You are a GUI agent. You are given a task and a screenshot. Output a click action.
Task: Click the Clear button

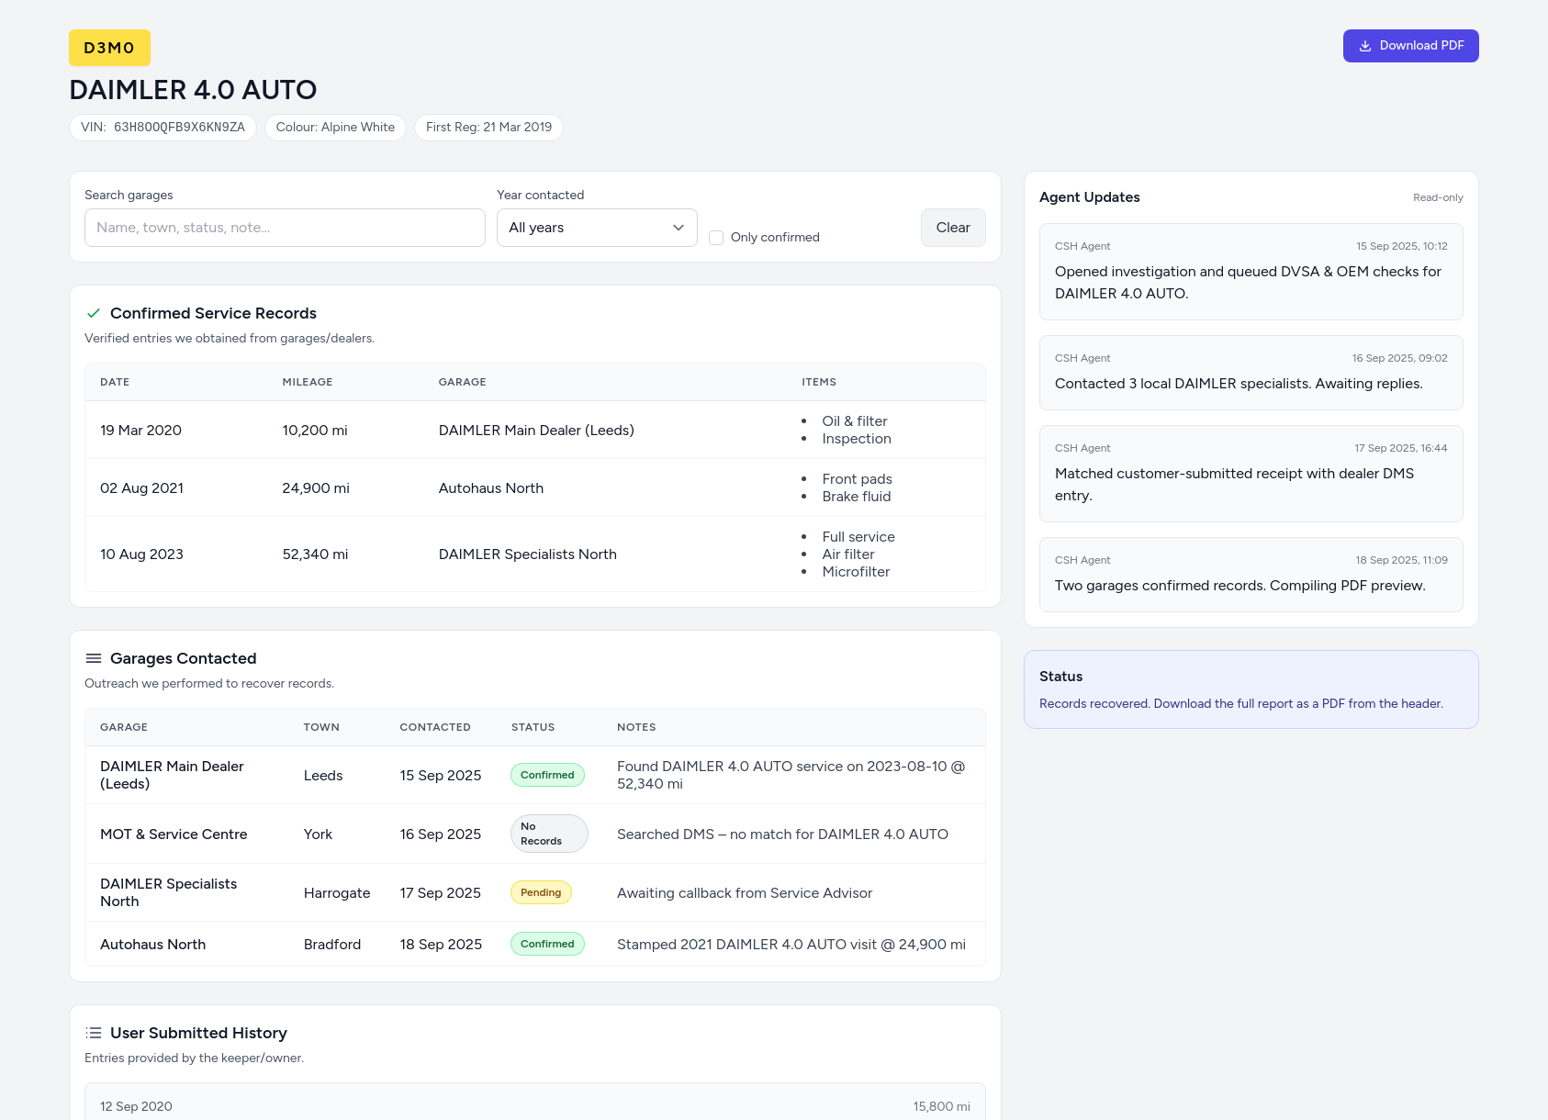point(953,227)
